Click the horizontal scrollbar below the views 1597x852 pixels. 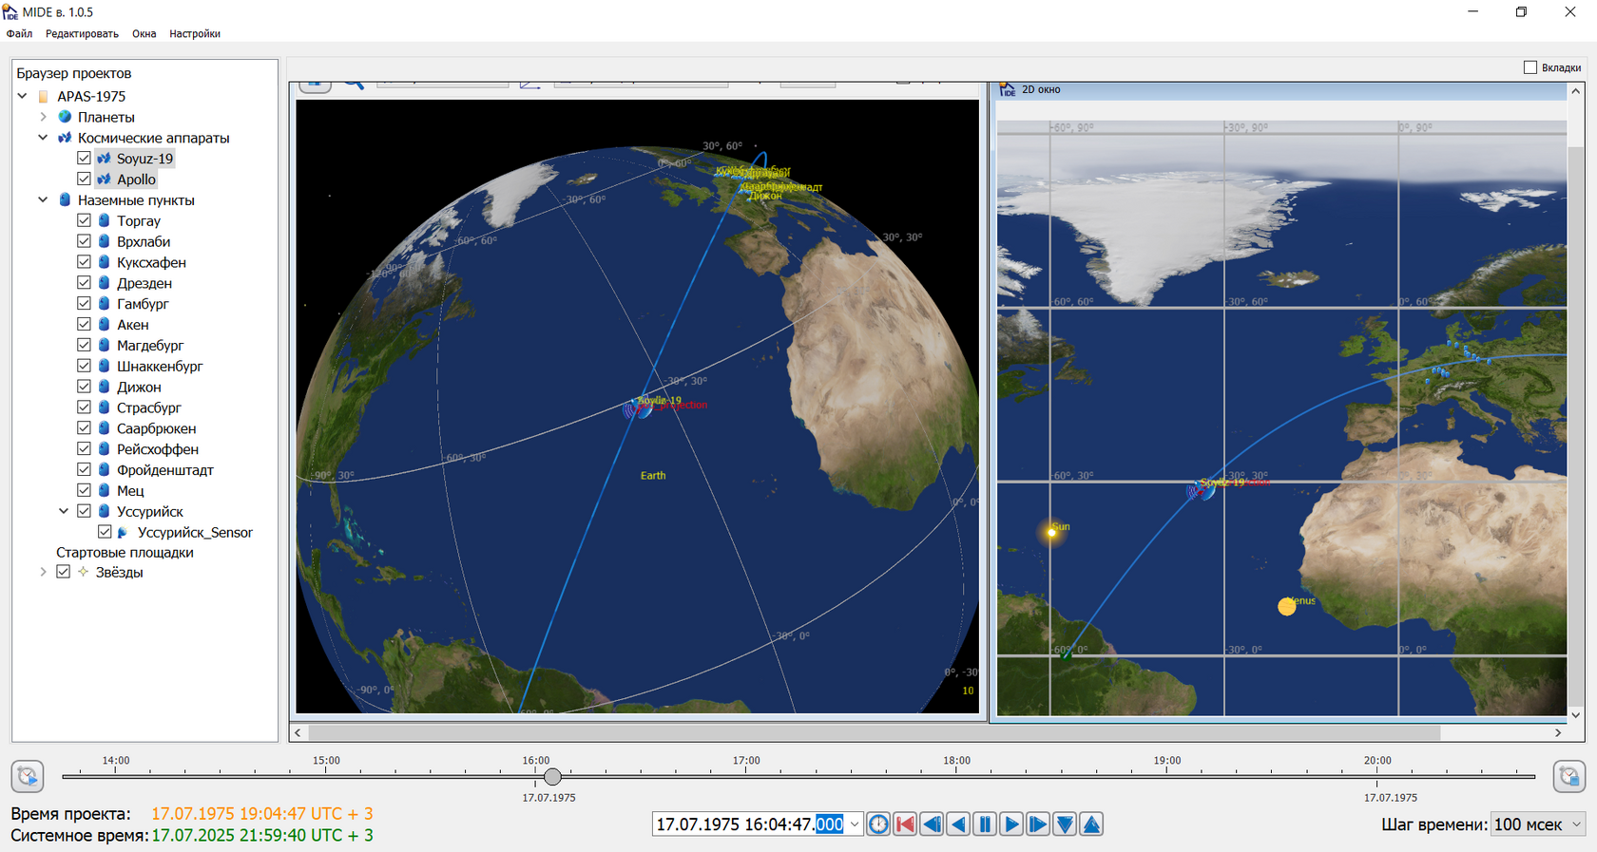(875, 732)
